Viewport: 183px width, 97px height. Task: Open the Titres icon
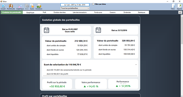173,7
